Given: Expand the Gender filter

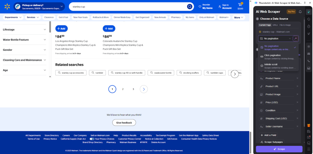Looking at the screenshot, I should pyautogui.click(x=24, y=50).
